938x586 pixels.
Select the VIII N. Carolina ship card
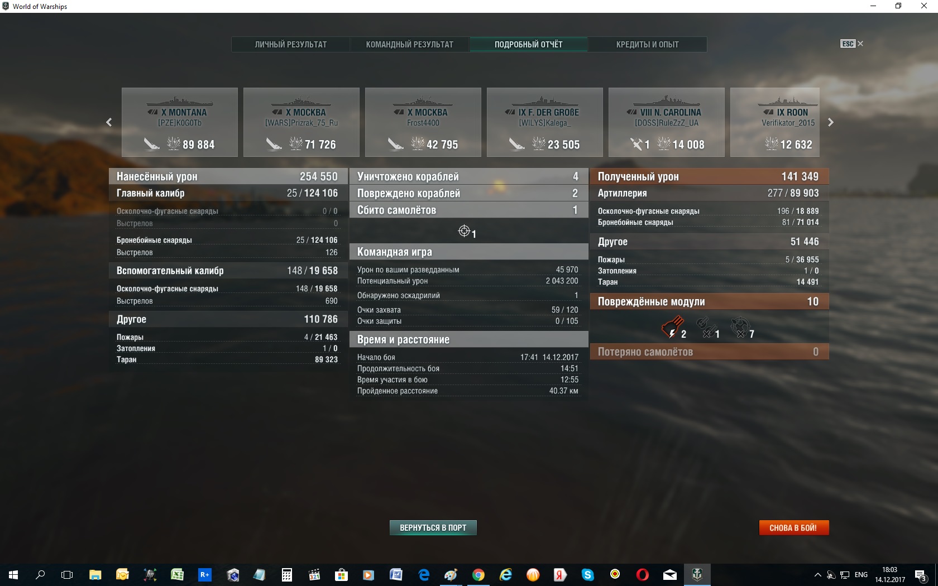(x=666, y=122)
